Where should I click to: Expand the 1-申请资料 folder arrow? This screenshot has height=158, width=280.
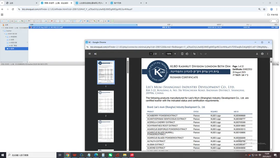pyautogui.click(x=6, y=37)
